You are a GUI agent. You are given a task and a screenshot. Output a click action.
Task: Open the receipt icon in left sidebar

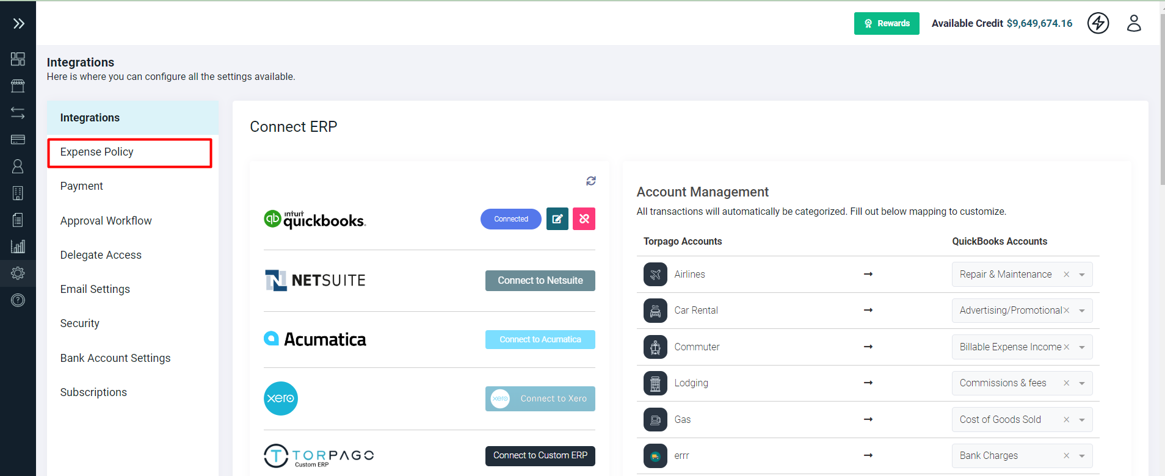pos(18,220)
